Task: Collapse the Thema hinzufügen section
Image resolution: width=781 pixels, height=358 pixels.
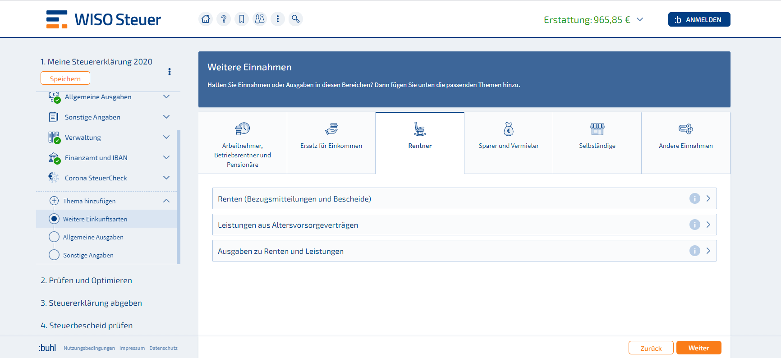Action: [166, 201]
